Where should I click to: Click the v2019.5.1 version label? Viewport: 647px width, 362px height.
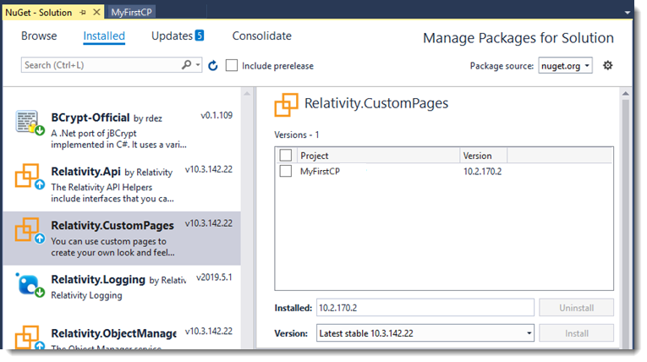(x=214, y=277)
